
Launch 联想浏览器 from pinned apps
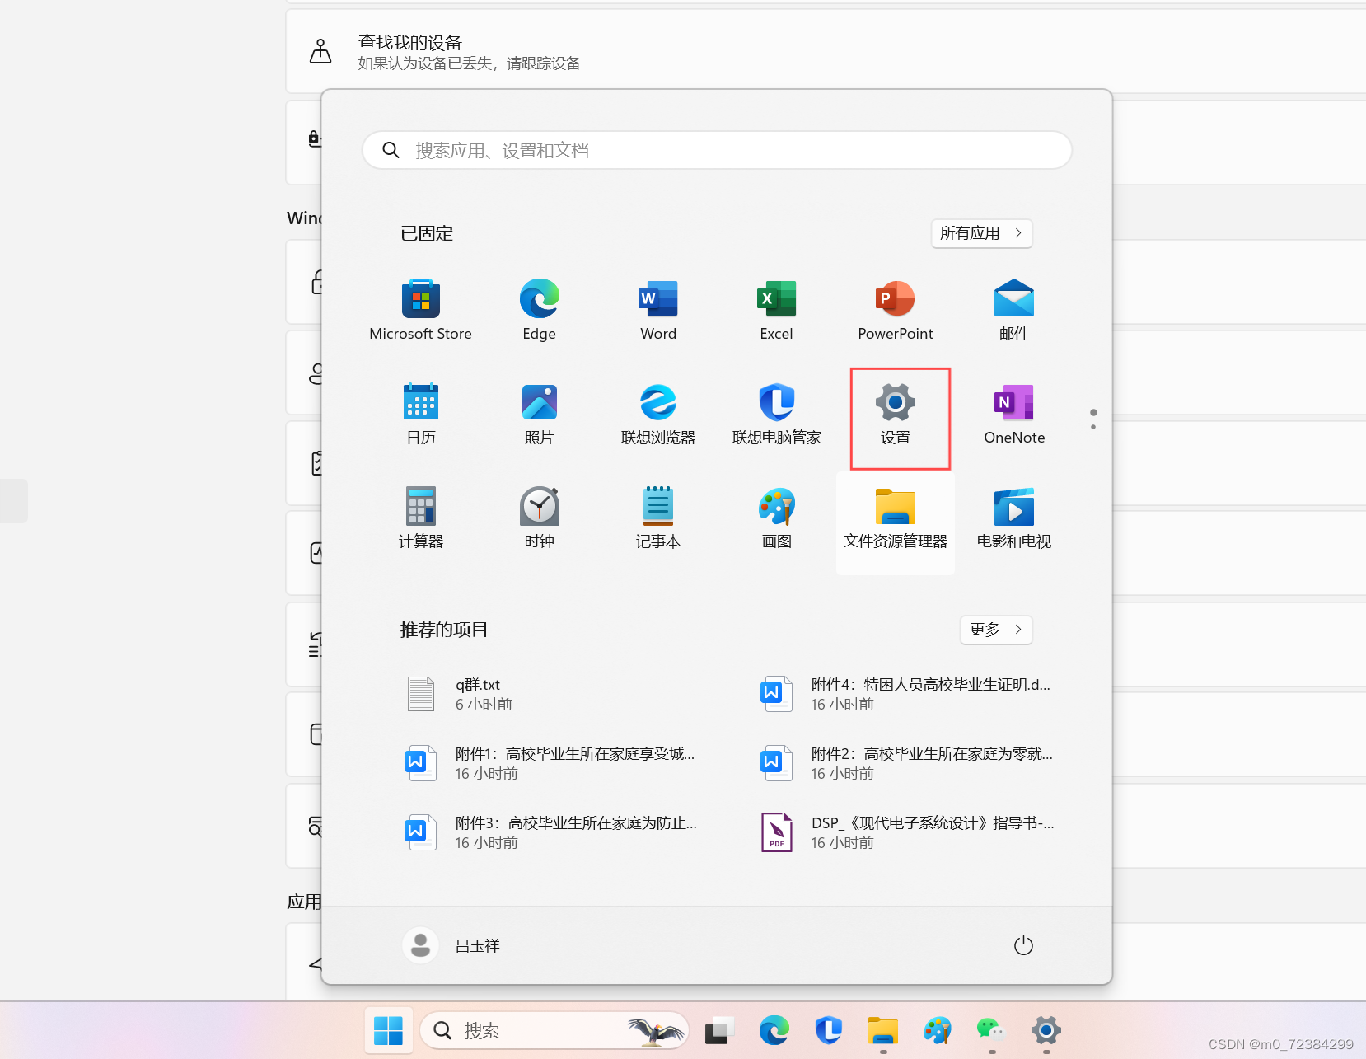coord(657,415)
